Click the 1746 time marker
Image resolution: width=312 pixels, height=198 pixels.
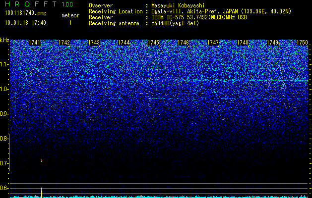coord(183,43)
